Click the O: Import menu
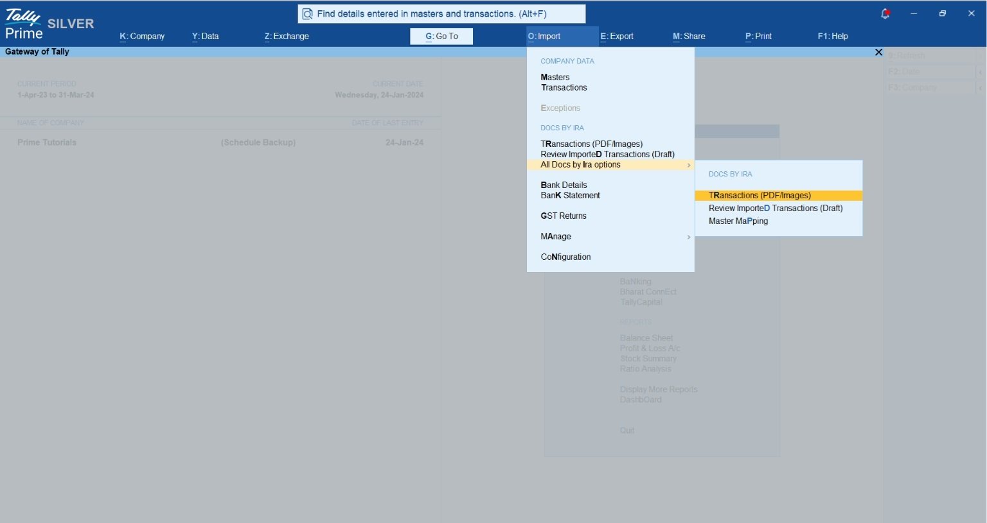 click(562, 37)
